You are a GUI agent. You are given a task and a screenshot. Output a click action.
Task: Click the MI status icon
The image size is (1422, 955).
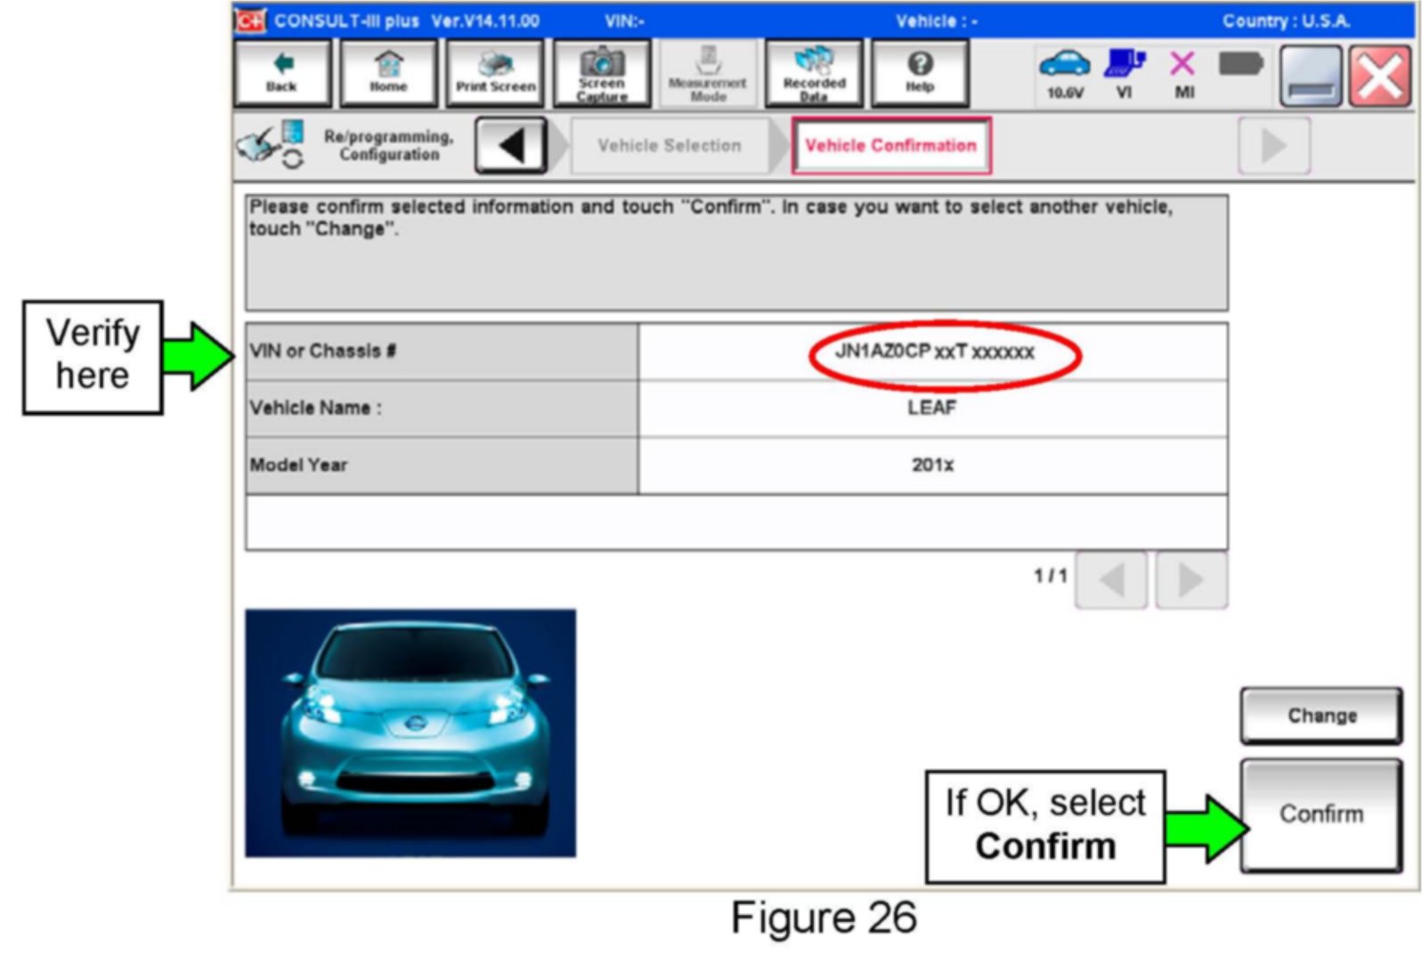1183,72
